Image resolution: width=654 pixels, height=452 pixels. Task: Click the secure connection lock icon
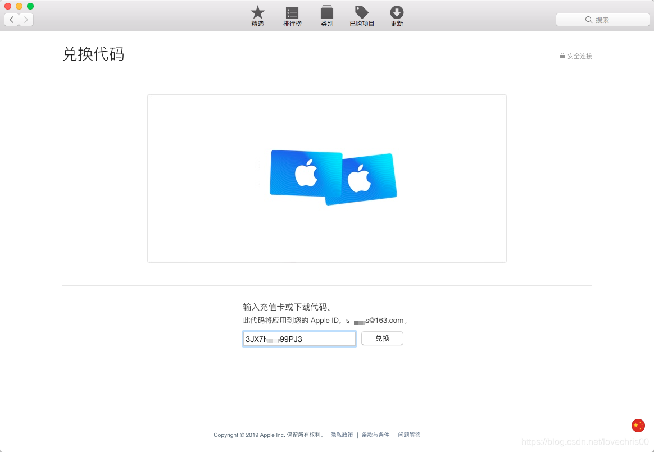[x=561, y=56]
